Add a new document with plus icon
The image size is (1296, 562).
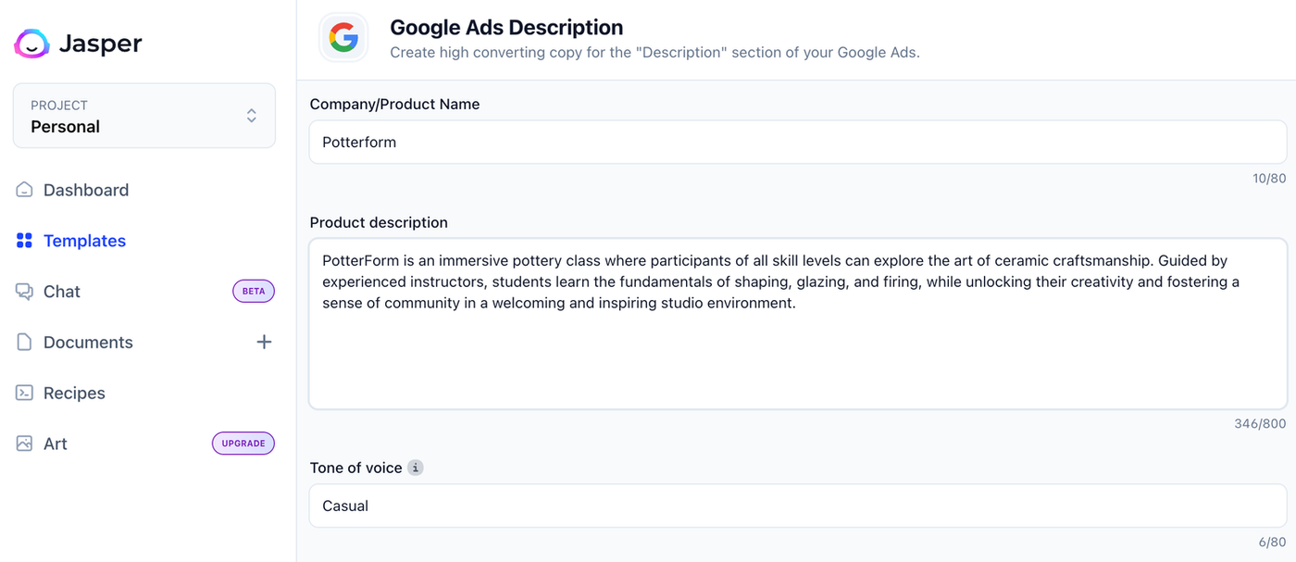(264, 343)
